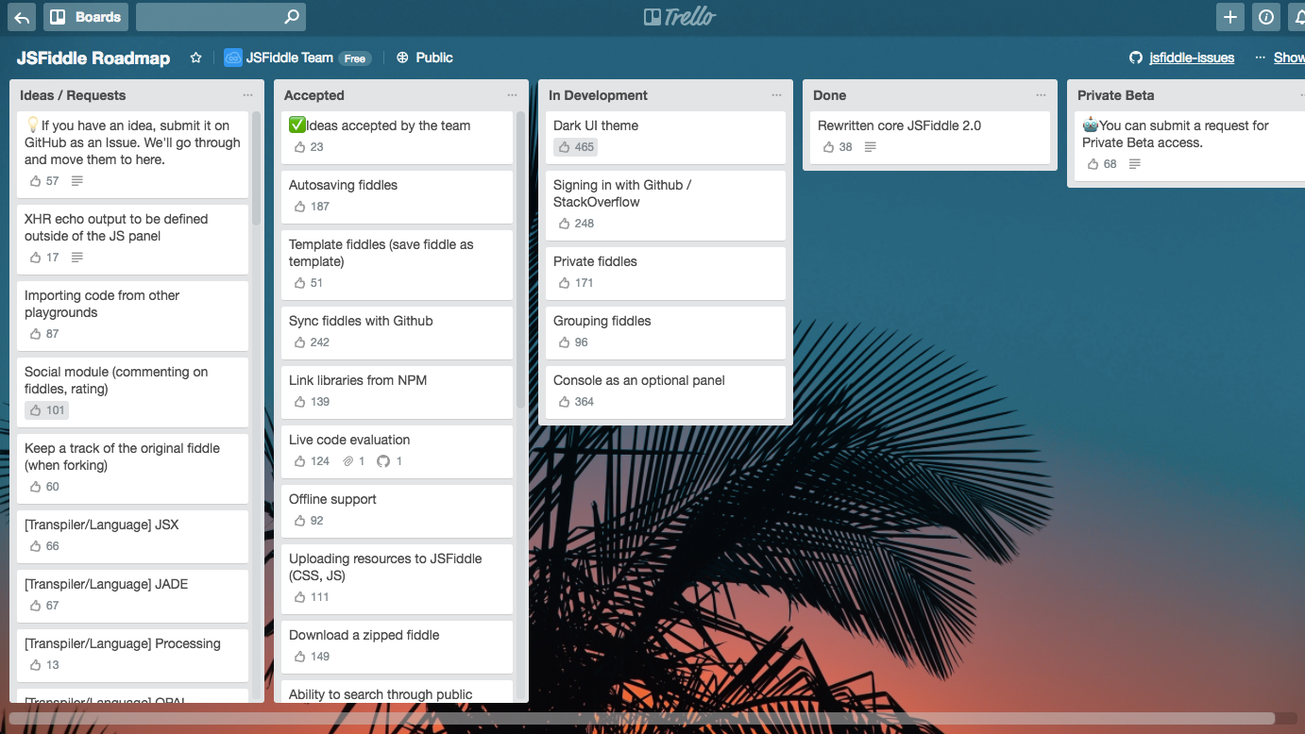Click description icon on Private Beta access card

click(x=1135, y=164)
